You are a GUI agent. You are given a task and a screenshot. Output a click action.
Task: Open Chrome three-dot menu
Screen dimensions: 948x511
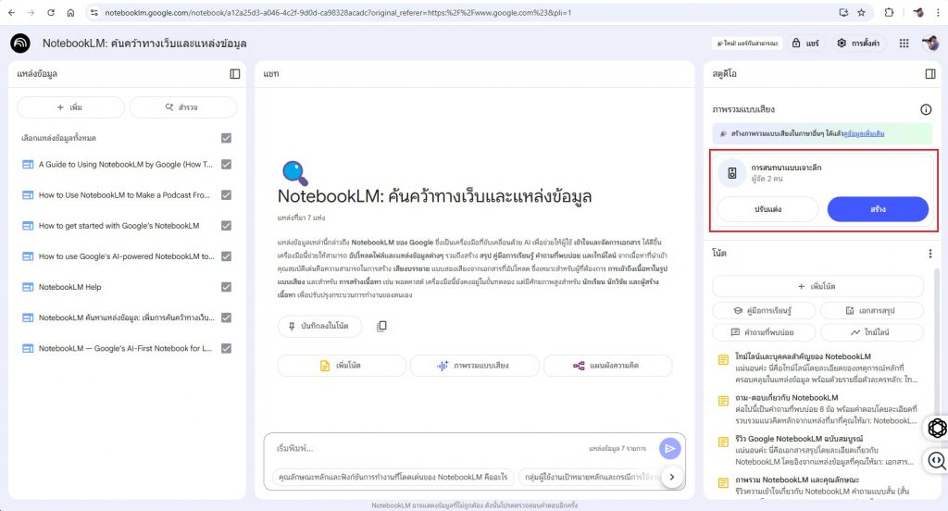938,12
